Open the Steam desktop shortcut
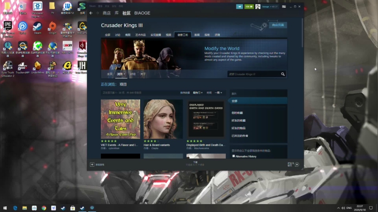The image size is (378, 212). tap(38, 28)
